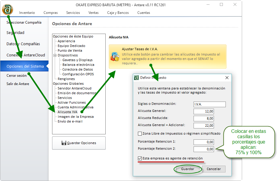Collapse the Dispositivos tree node
Image resolution: width=277 pixels, height=181 pixels.
[x=54, y=55]
